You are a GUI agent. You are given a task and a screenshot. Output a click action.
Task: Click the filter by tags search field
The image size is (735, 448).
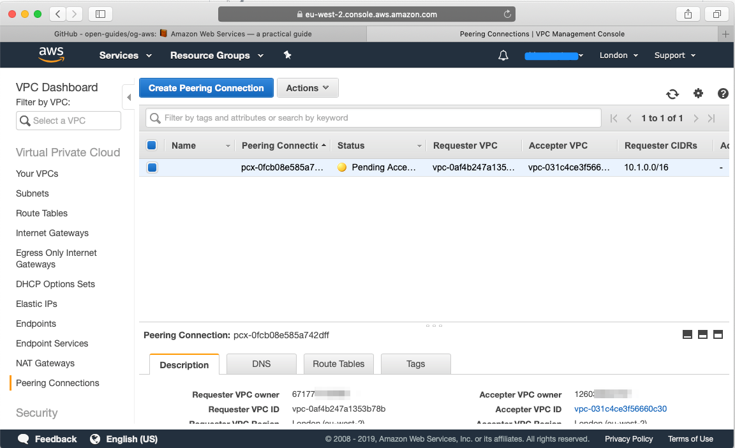(373, 118)
